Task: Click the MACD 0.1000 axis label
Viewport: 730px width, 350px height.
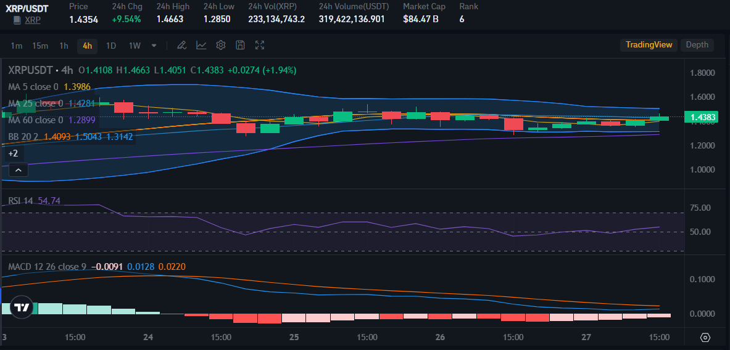Action: pos(702,279)
